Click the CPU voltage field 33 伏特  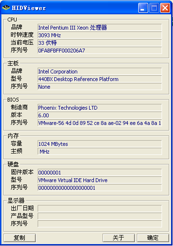pyautogui.click(x=100, y=43)
